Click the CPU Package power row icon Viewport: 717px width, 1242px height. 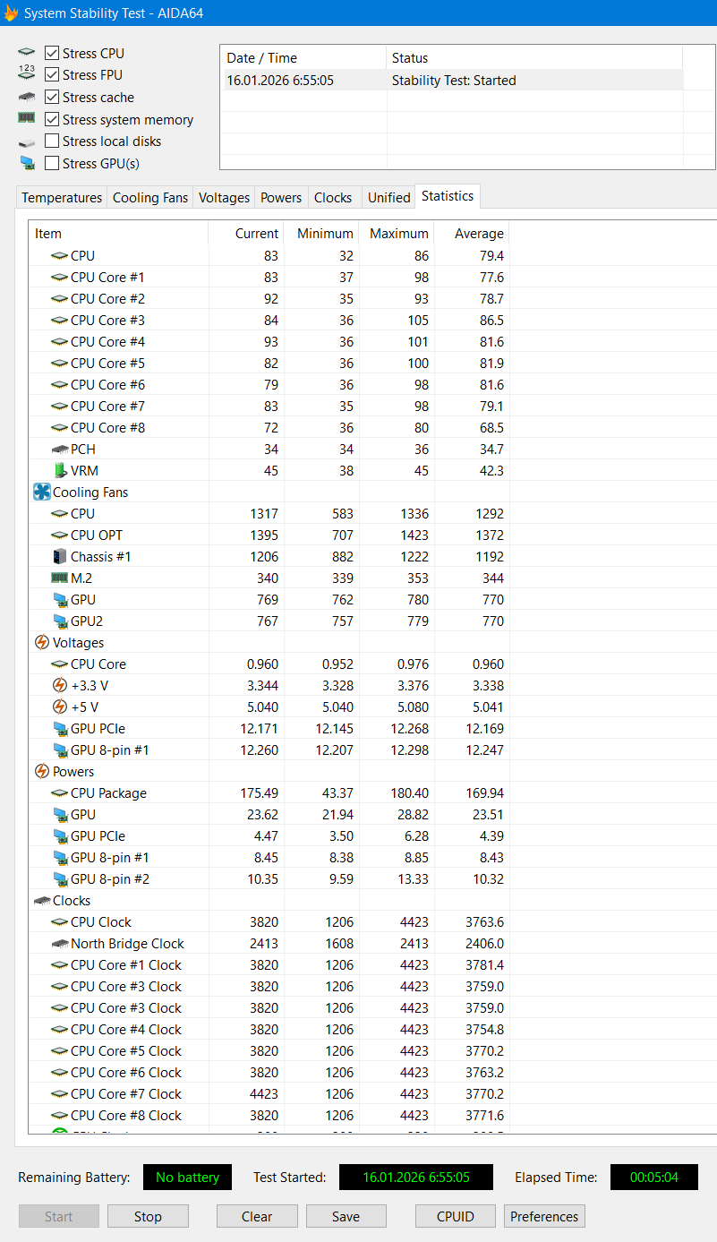[x=60, y=792]
